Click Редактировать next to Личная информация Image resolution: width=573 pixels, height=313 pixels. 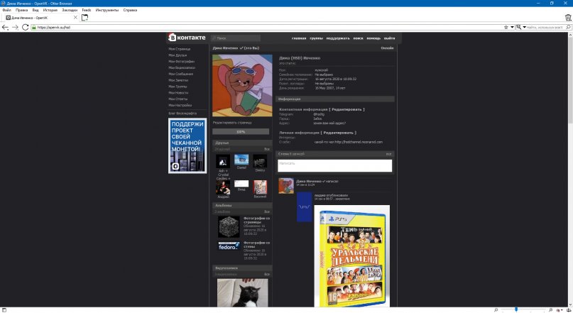coord(339,133)
